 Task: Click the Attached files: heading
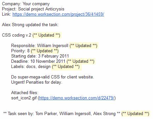click(25, 93)
